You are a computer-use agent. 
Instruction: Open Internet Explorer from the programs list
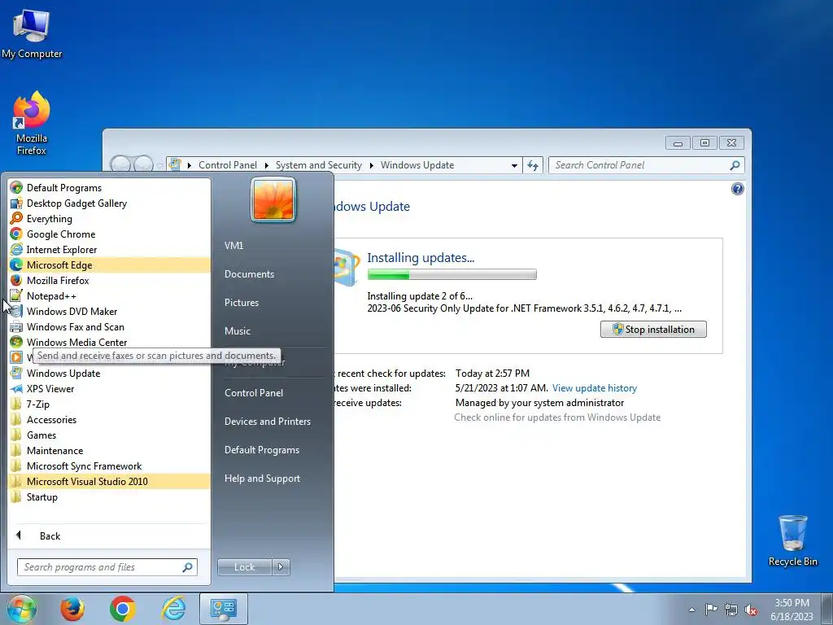pos(109,249)
